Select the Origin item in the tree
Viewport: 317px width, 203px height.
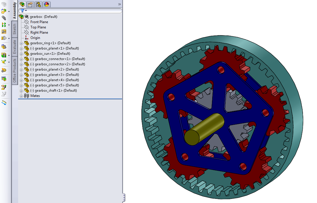coord(35,38)
